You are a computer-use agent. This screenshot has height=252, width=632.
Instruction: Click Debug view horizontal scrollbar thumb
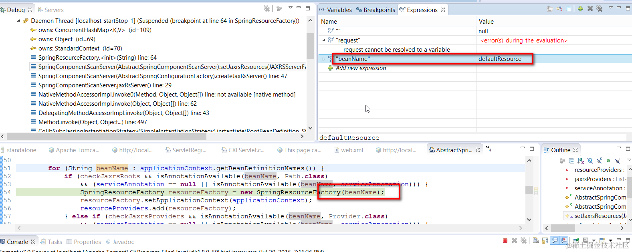106,137
